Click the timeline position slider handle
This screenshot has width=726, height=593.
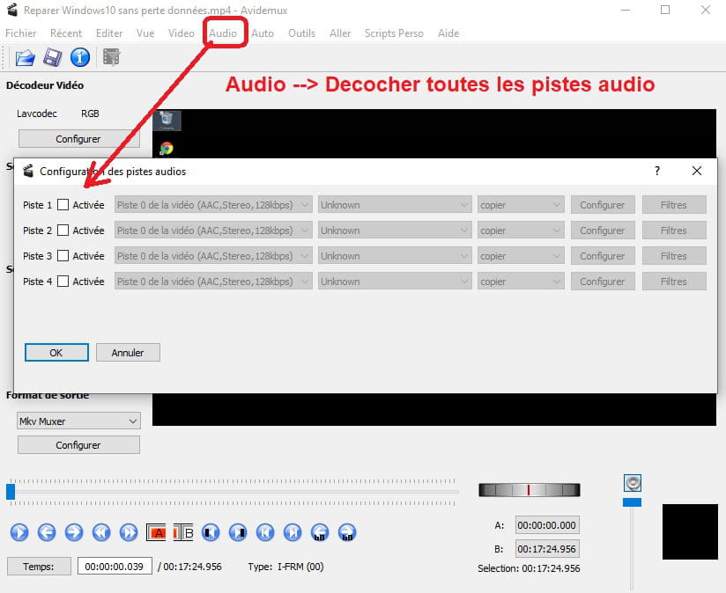click(x=11, y=491)
